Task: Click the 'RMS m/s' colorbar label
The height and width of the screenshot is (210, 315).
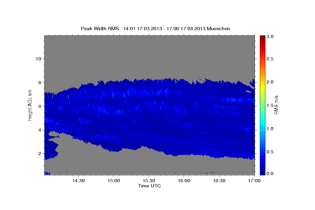Action: tap(276, 105)
